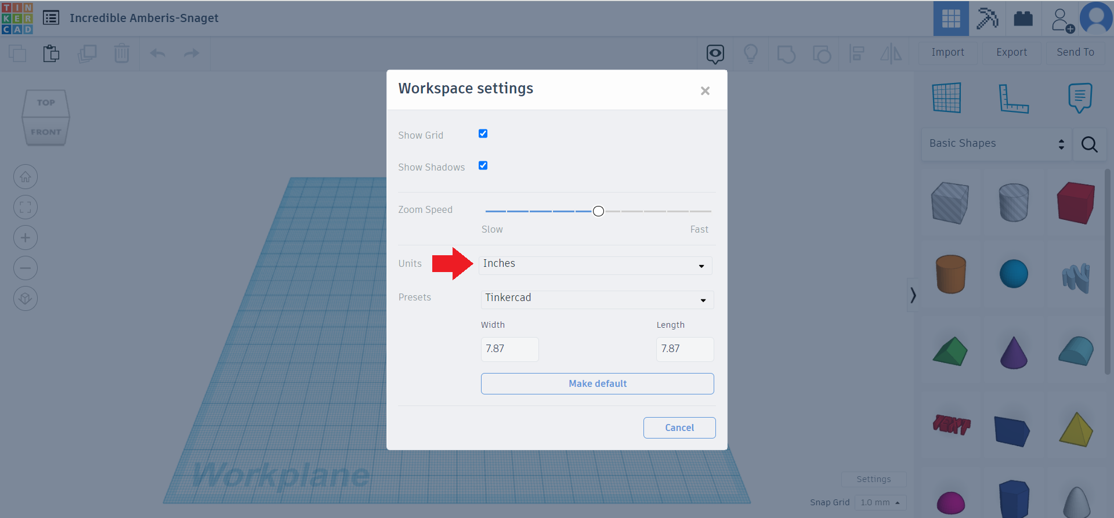1114x518 pixels.
Task: Open the Basic Shapes category dropdown
Action: (x=997, y=144)
